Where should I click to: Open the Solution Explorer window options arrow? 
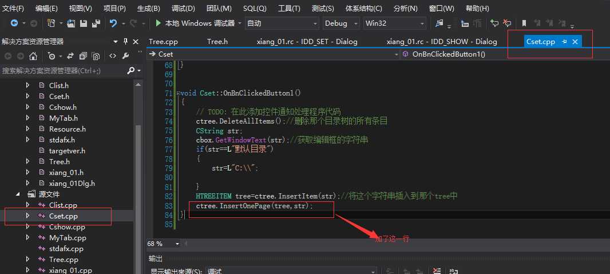click(116, 42)
